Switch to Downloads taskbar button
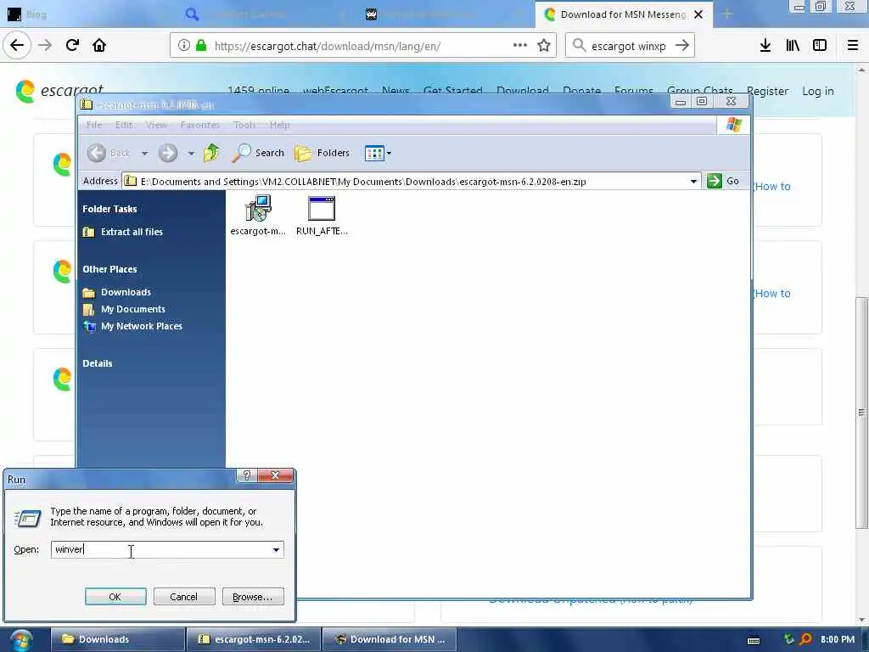Image resolution: width=869 pixels, height=652 pixels. coord(118,639)
